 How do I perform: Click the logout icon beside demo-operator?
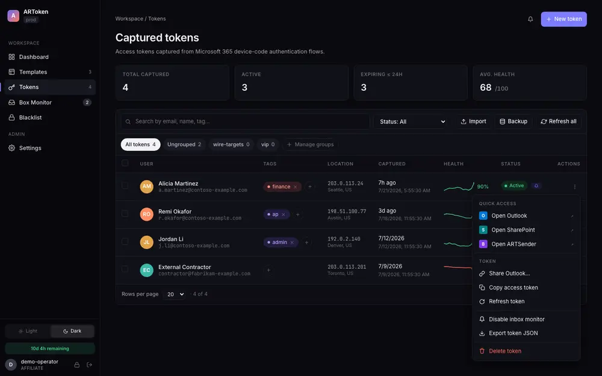(90, 365)
